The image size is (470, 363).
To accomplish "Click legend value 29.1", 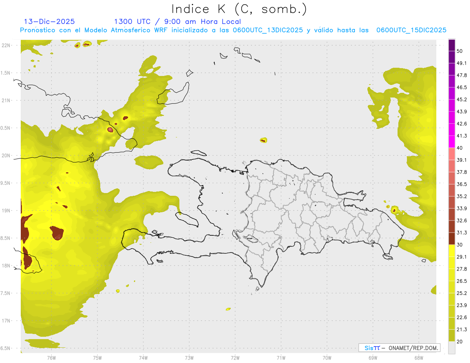I will (x=462, y=257).
